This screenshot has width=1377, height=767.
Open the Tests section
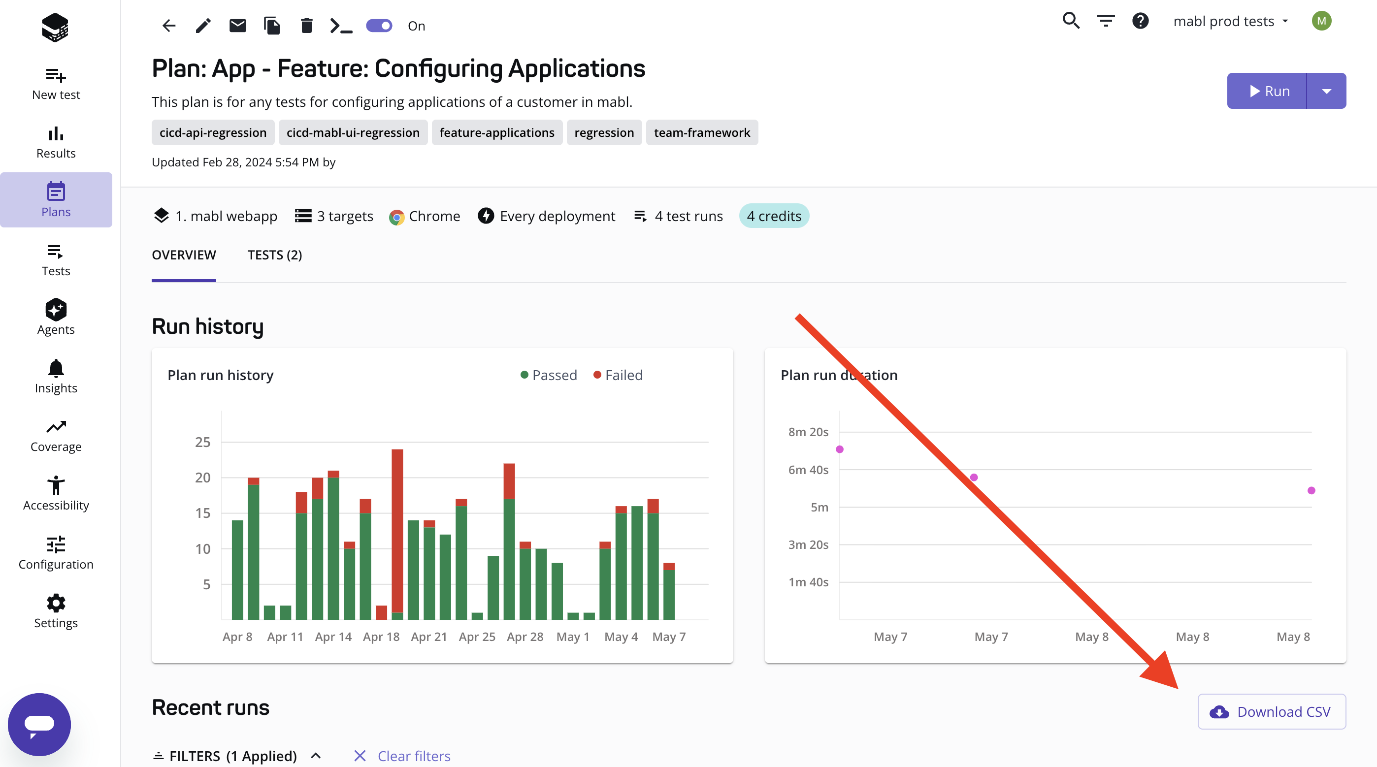(x=56, y=260)
